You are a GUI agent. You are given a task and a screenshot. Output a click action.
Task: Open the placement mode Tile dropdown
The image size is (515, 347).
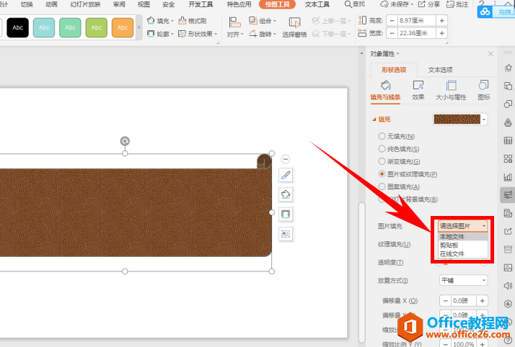tap(464, 280)
